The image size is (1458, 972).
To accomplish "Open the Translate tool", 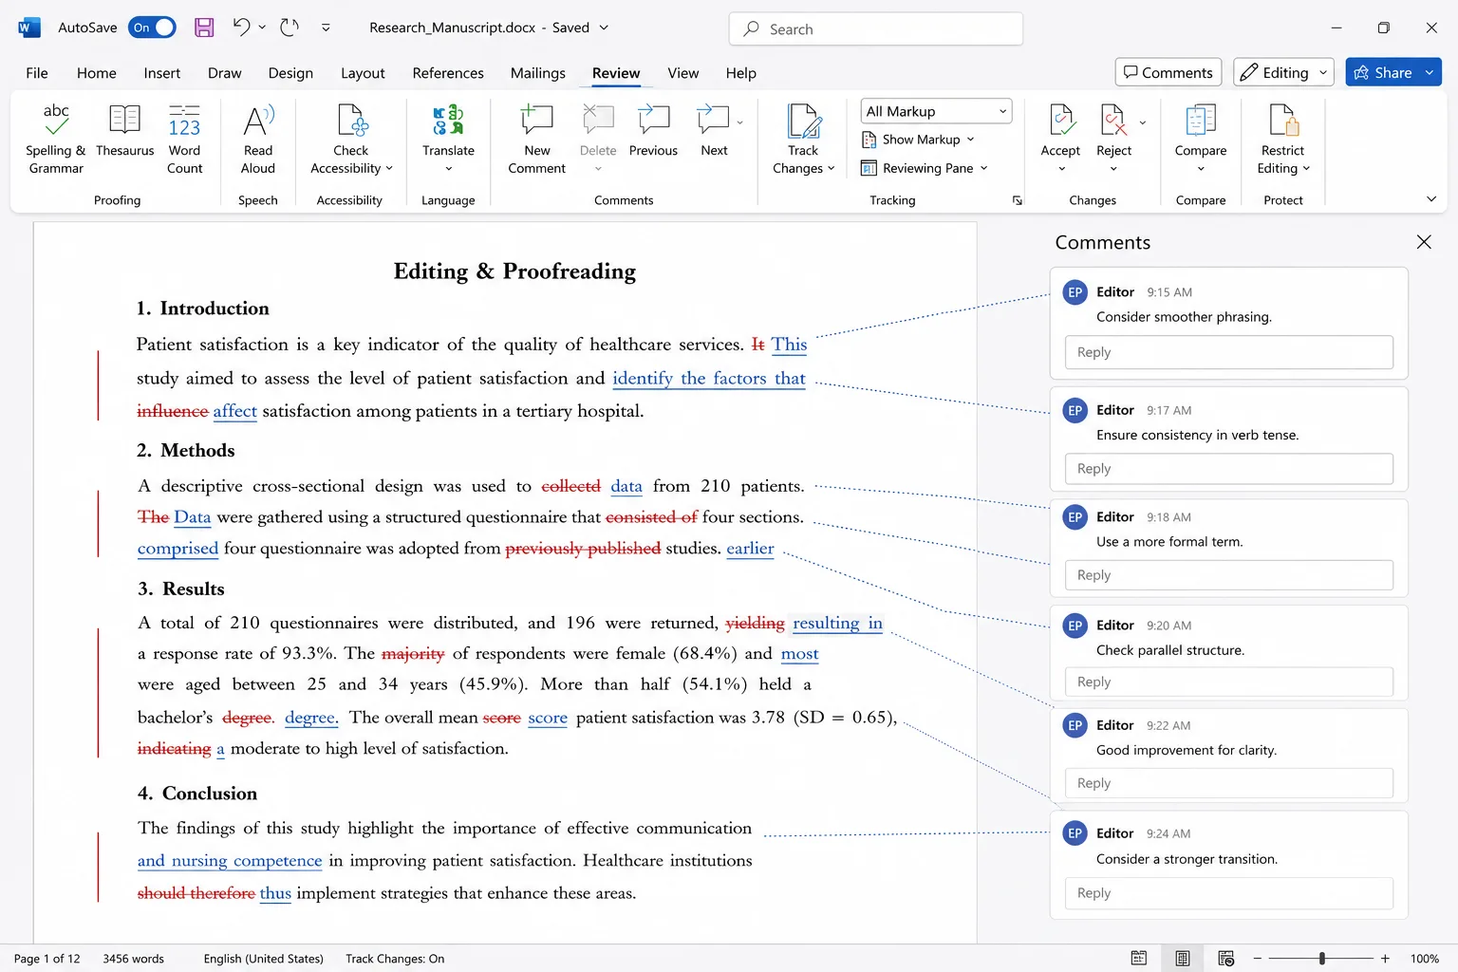I will pyautogui.click(x=448, y=139).
